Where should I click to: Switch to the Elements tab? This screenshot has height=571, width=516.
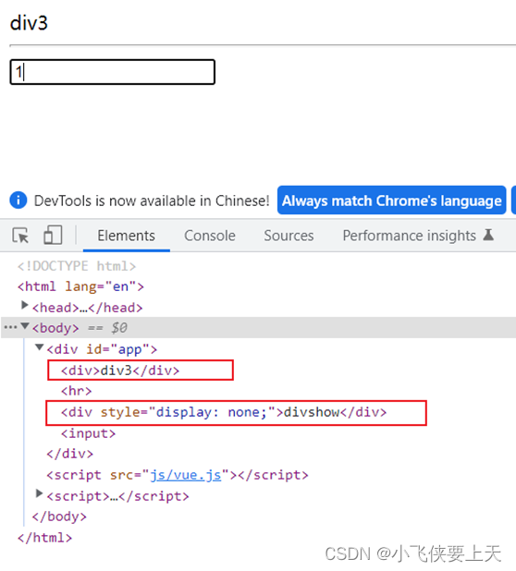point(126,236)
